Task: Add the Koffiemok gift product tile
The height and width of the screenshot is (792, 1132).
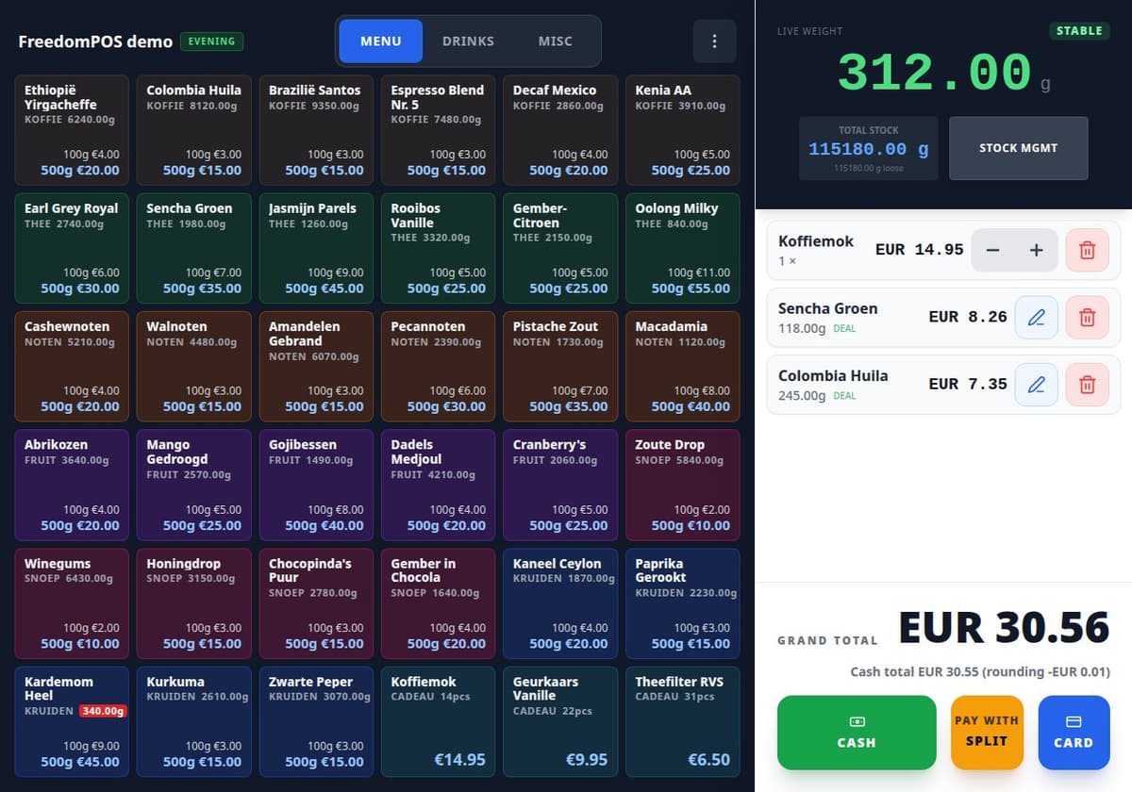Action: pyautogui.click(x=439, y=721)
